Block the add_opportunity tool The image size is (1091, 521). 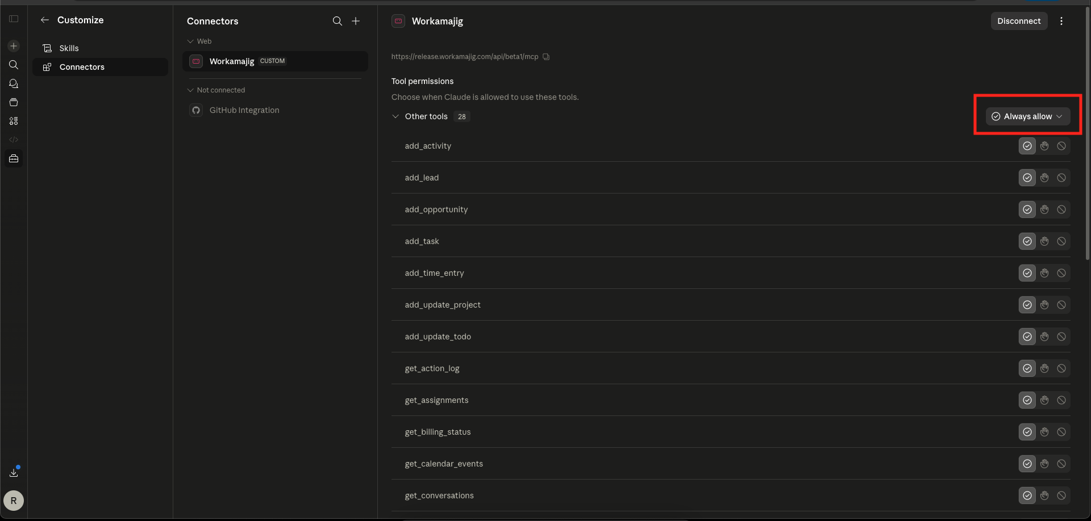tap(1061, 209)
